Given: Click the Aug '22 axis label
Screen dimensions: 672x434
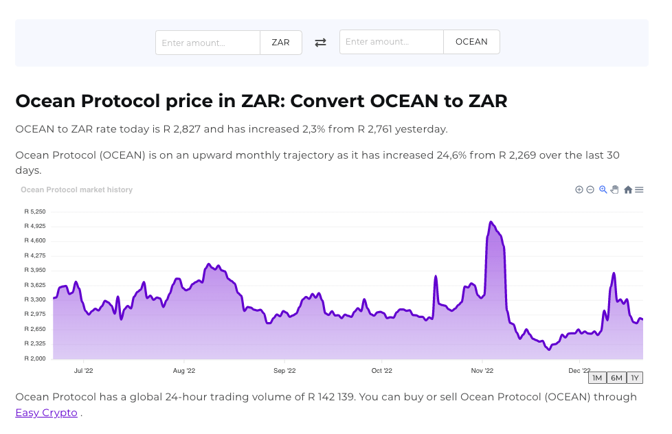Looking at the screenshot, I should (184, 371).
